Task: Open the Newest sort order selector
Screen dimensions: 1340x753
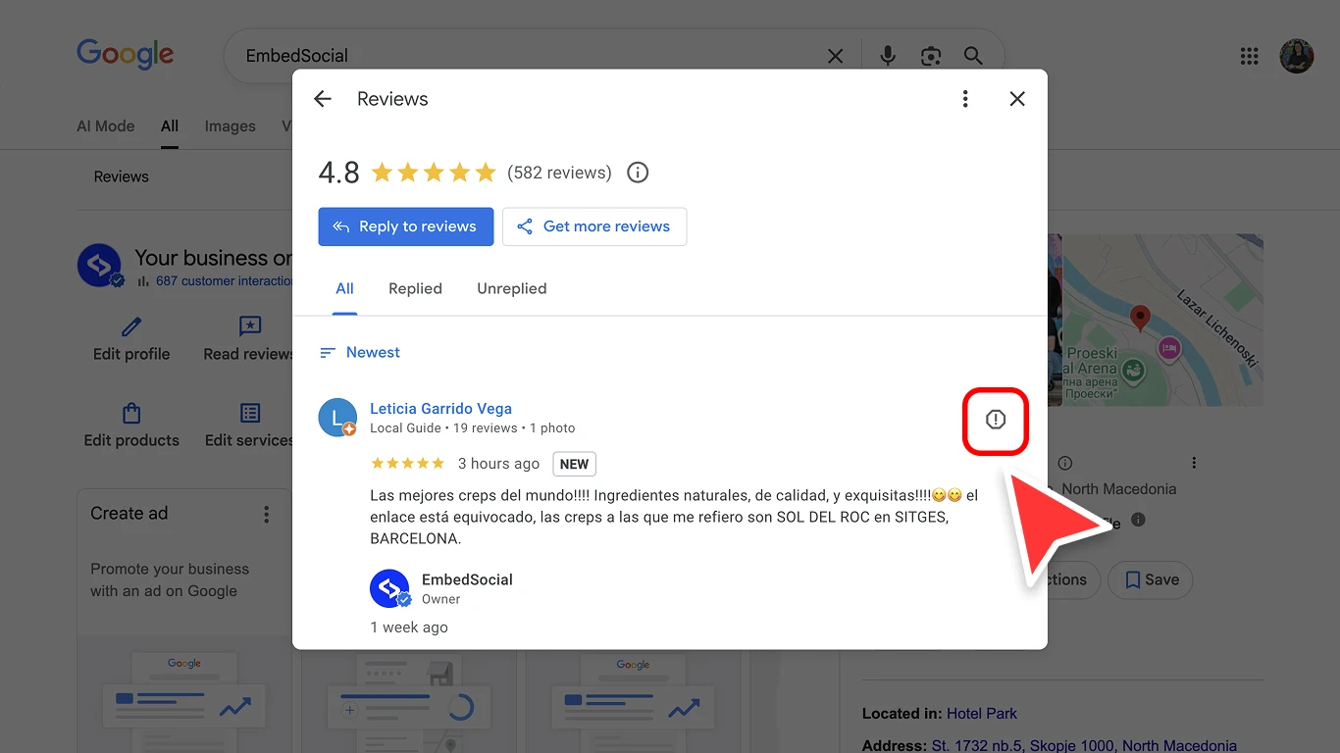Action: click(x=359, y=352)
